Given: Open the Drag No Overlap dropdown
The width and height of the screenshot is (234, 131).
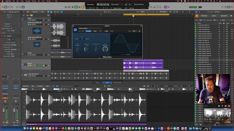Looking at the screenshot, I should pyautogui.click(x=163, y=12).
